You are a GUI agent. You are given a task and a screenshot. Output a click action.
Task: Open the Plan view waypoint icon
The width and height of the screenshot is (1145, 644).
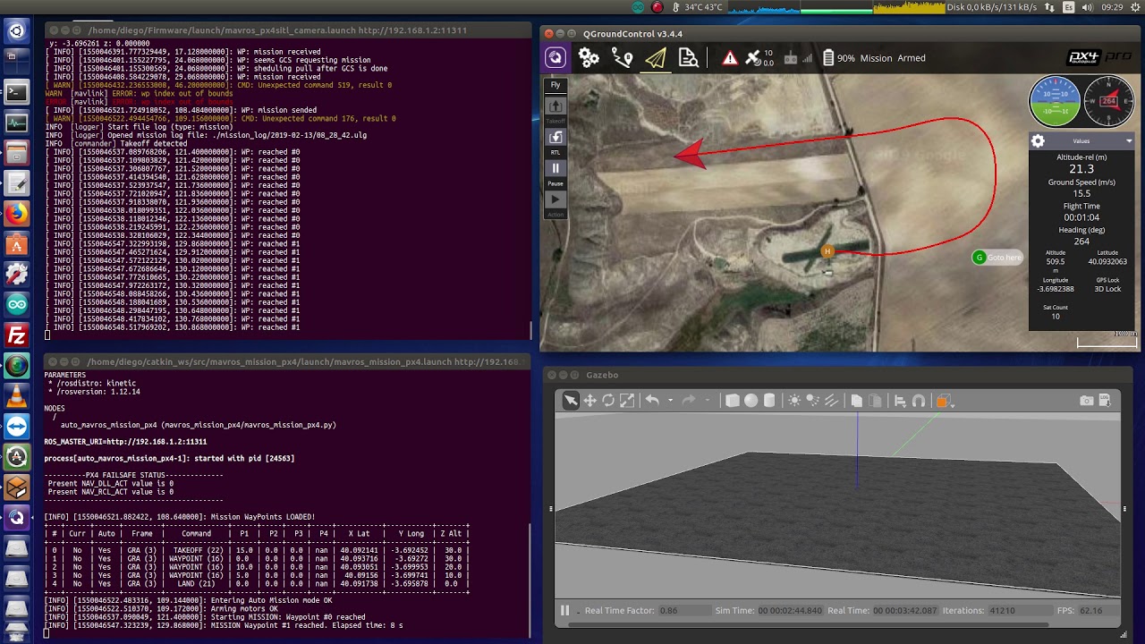[623, 58]
